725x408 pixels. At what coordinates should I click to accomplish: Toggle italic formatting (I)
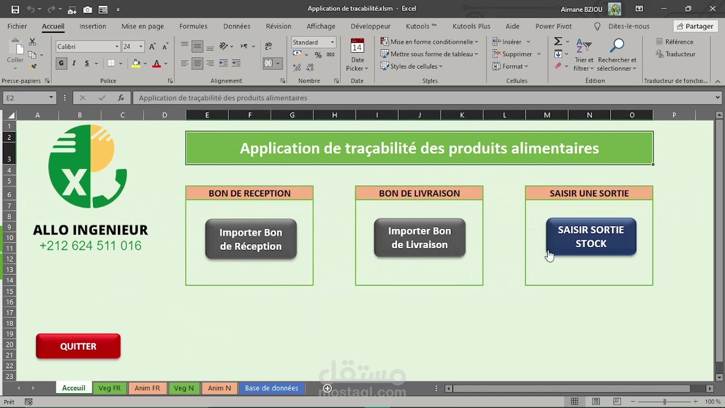[x=74, y=63]
